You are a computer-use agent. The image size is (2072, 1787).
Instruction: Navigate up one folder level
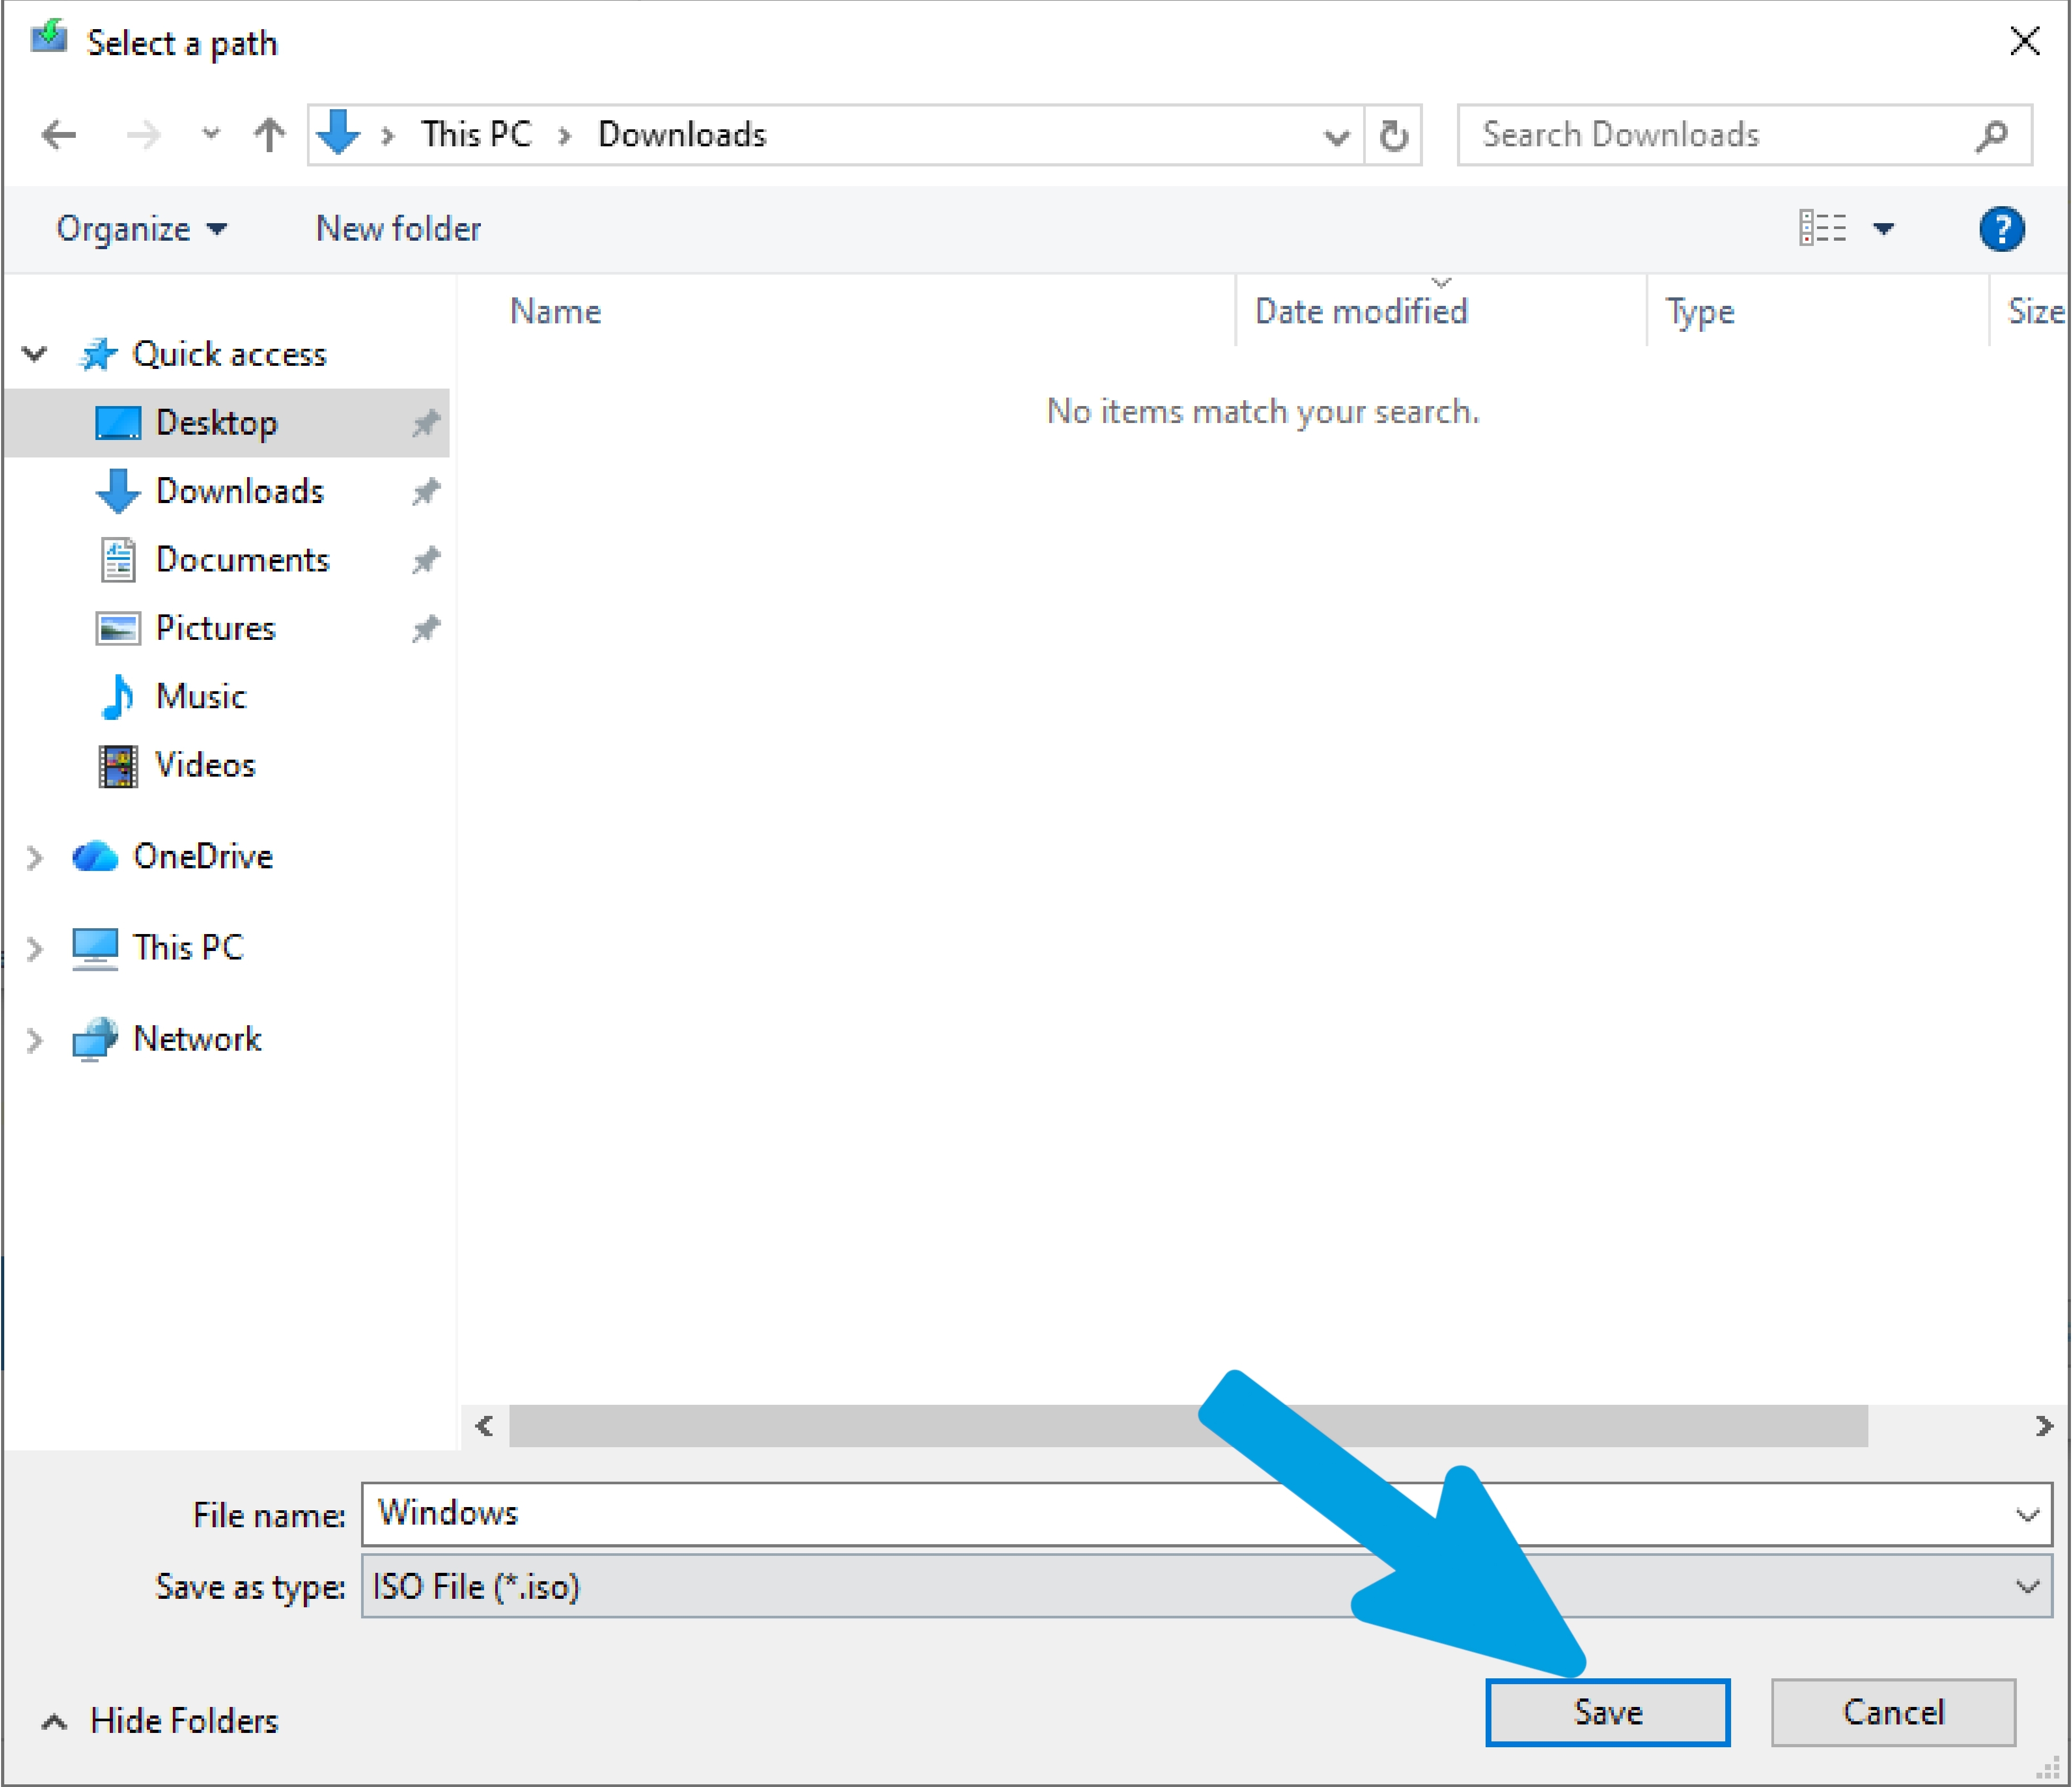268,134
